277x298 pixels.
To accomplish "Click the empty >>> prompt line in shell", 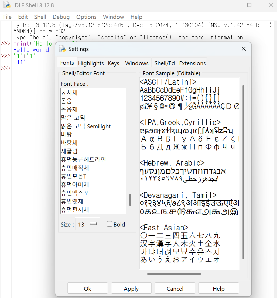I will [x=5, y=68].
